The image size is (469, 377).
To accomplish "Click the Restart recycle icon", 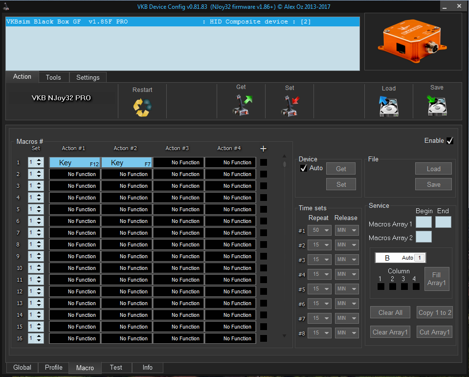I will coord(142,107).
